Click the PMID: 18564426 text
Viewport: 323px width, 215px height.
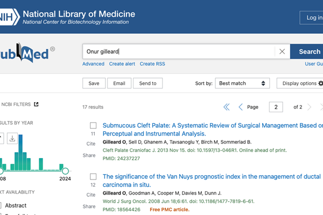[121, 210]
